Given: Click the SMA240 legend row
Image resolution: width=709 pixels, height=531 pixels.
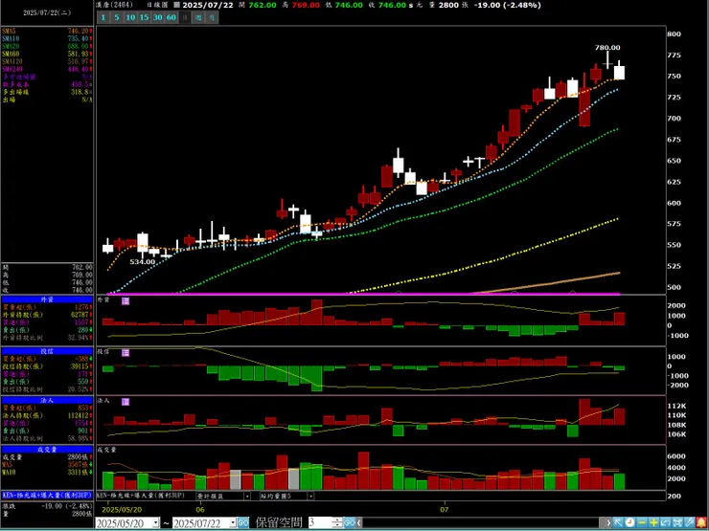Looking at the screenshot, I should pos(47,69).
